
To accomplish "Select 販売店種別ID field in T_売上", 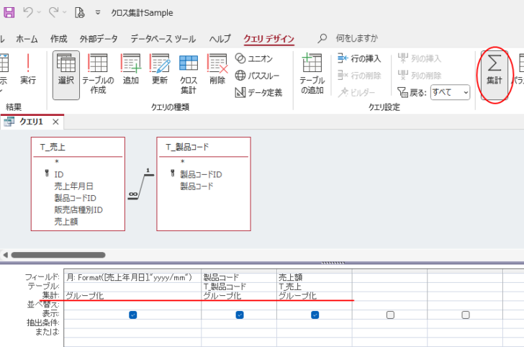I will click(78, 210).
